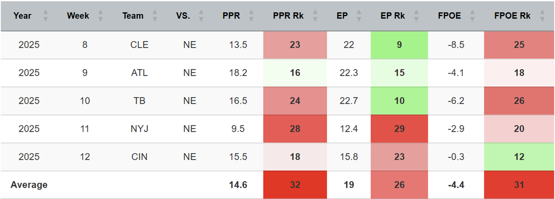Image resolution: width=555 pixels, height=199 pixels.
Task: Click FPOE Rk sort arrows
Action: 542,16
